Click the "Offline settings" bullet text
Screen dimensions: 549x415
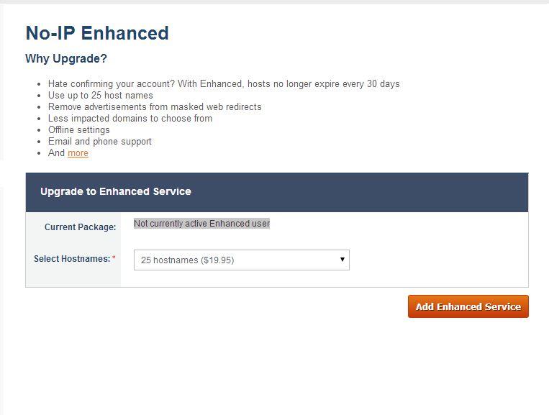click(x=79, y=130)
